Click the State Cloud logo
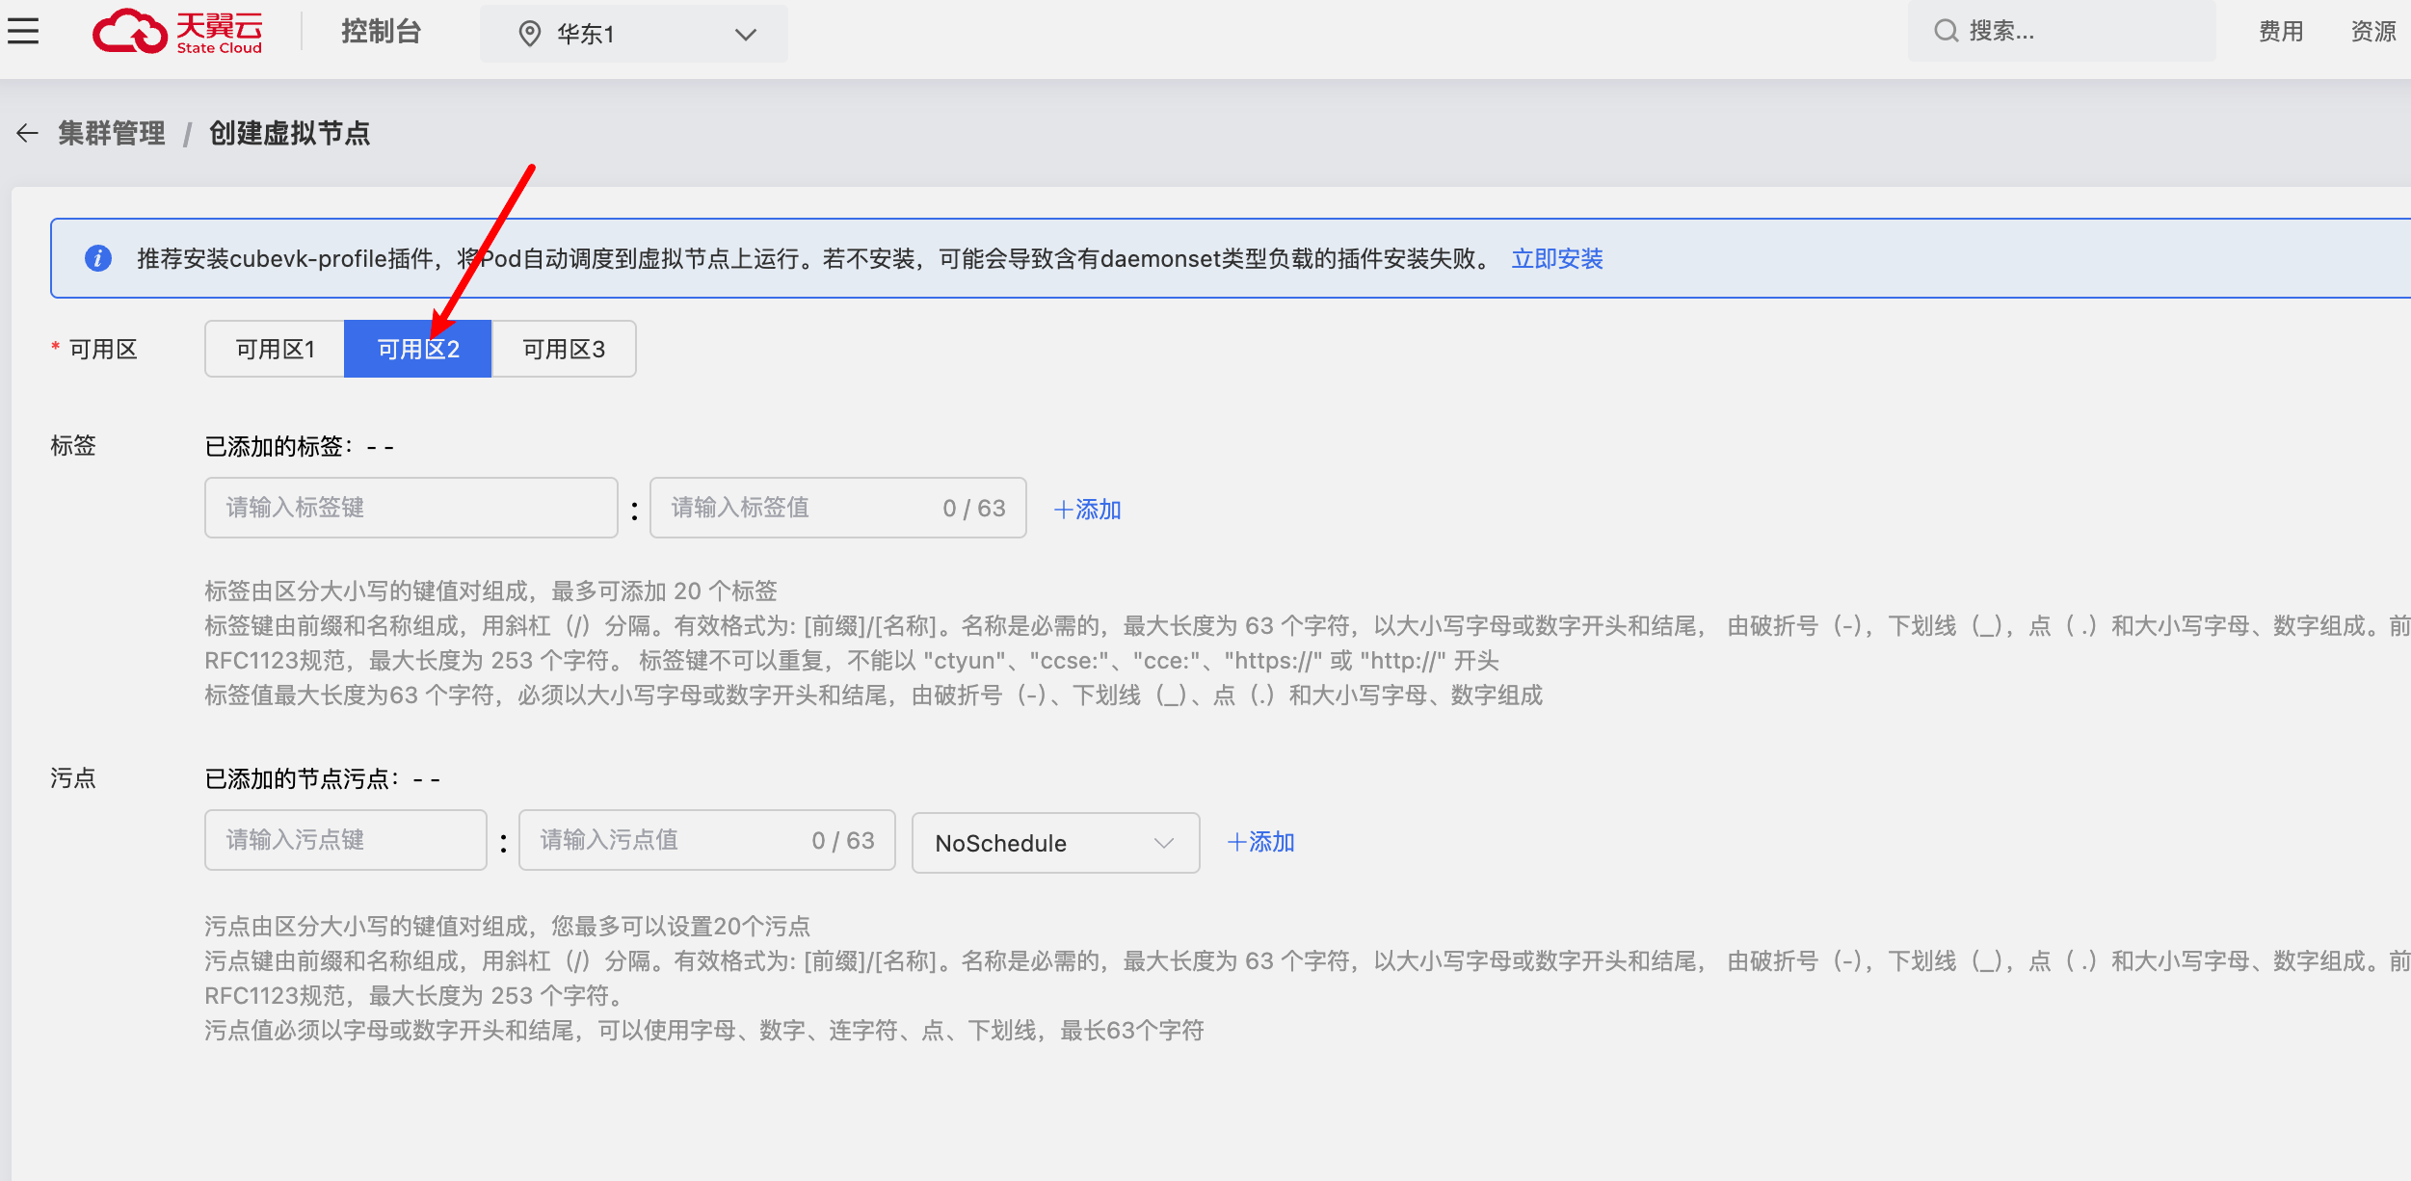2411x1181 pixels. 178,32
